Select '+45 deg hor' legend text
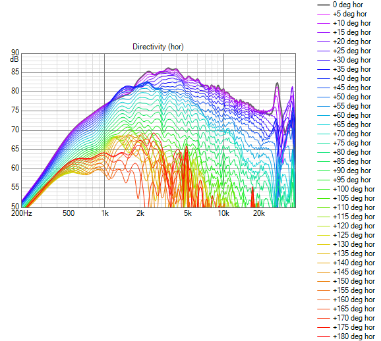381x341 pixels. (x=351, y=88)
